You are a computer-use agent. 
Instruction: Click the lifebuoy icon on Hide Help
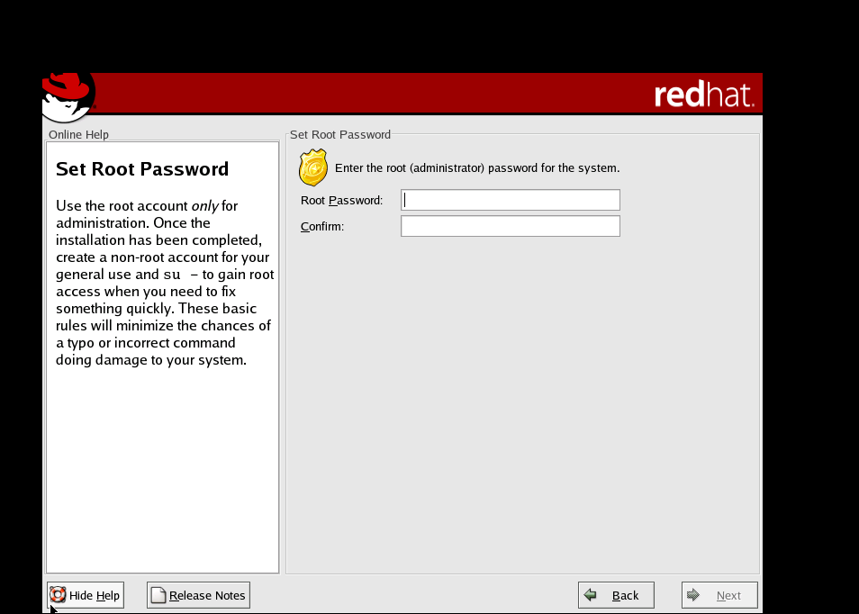click(x=58, y=595)
